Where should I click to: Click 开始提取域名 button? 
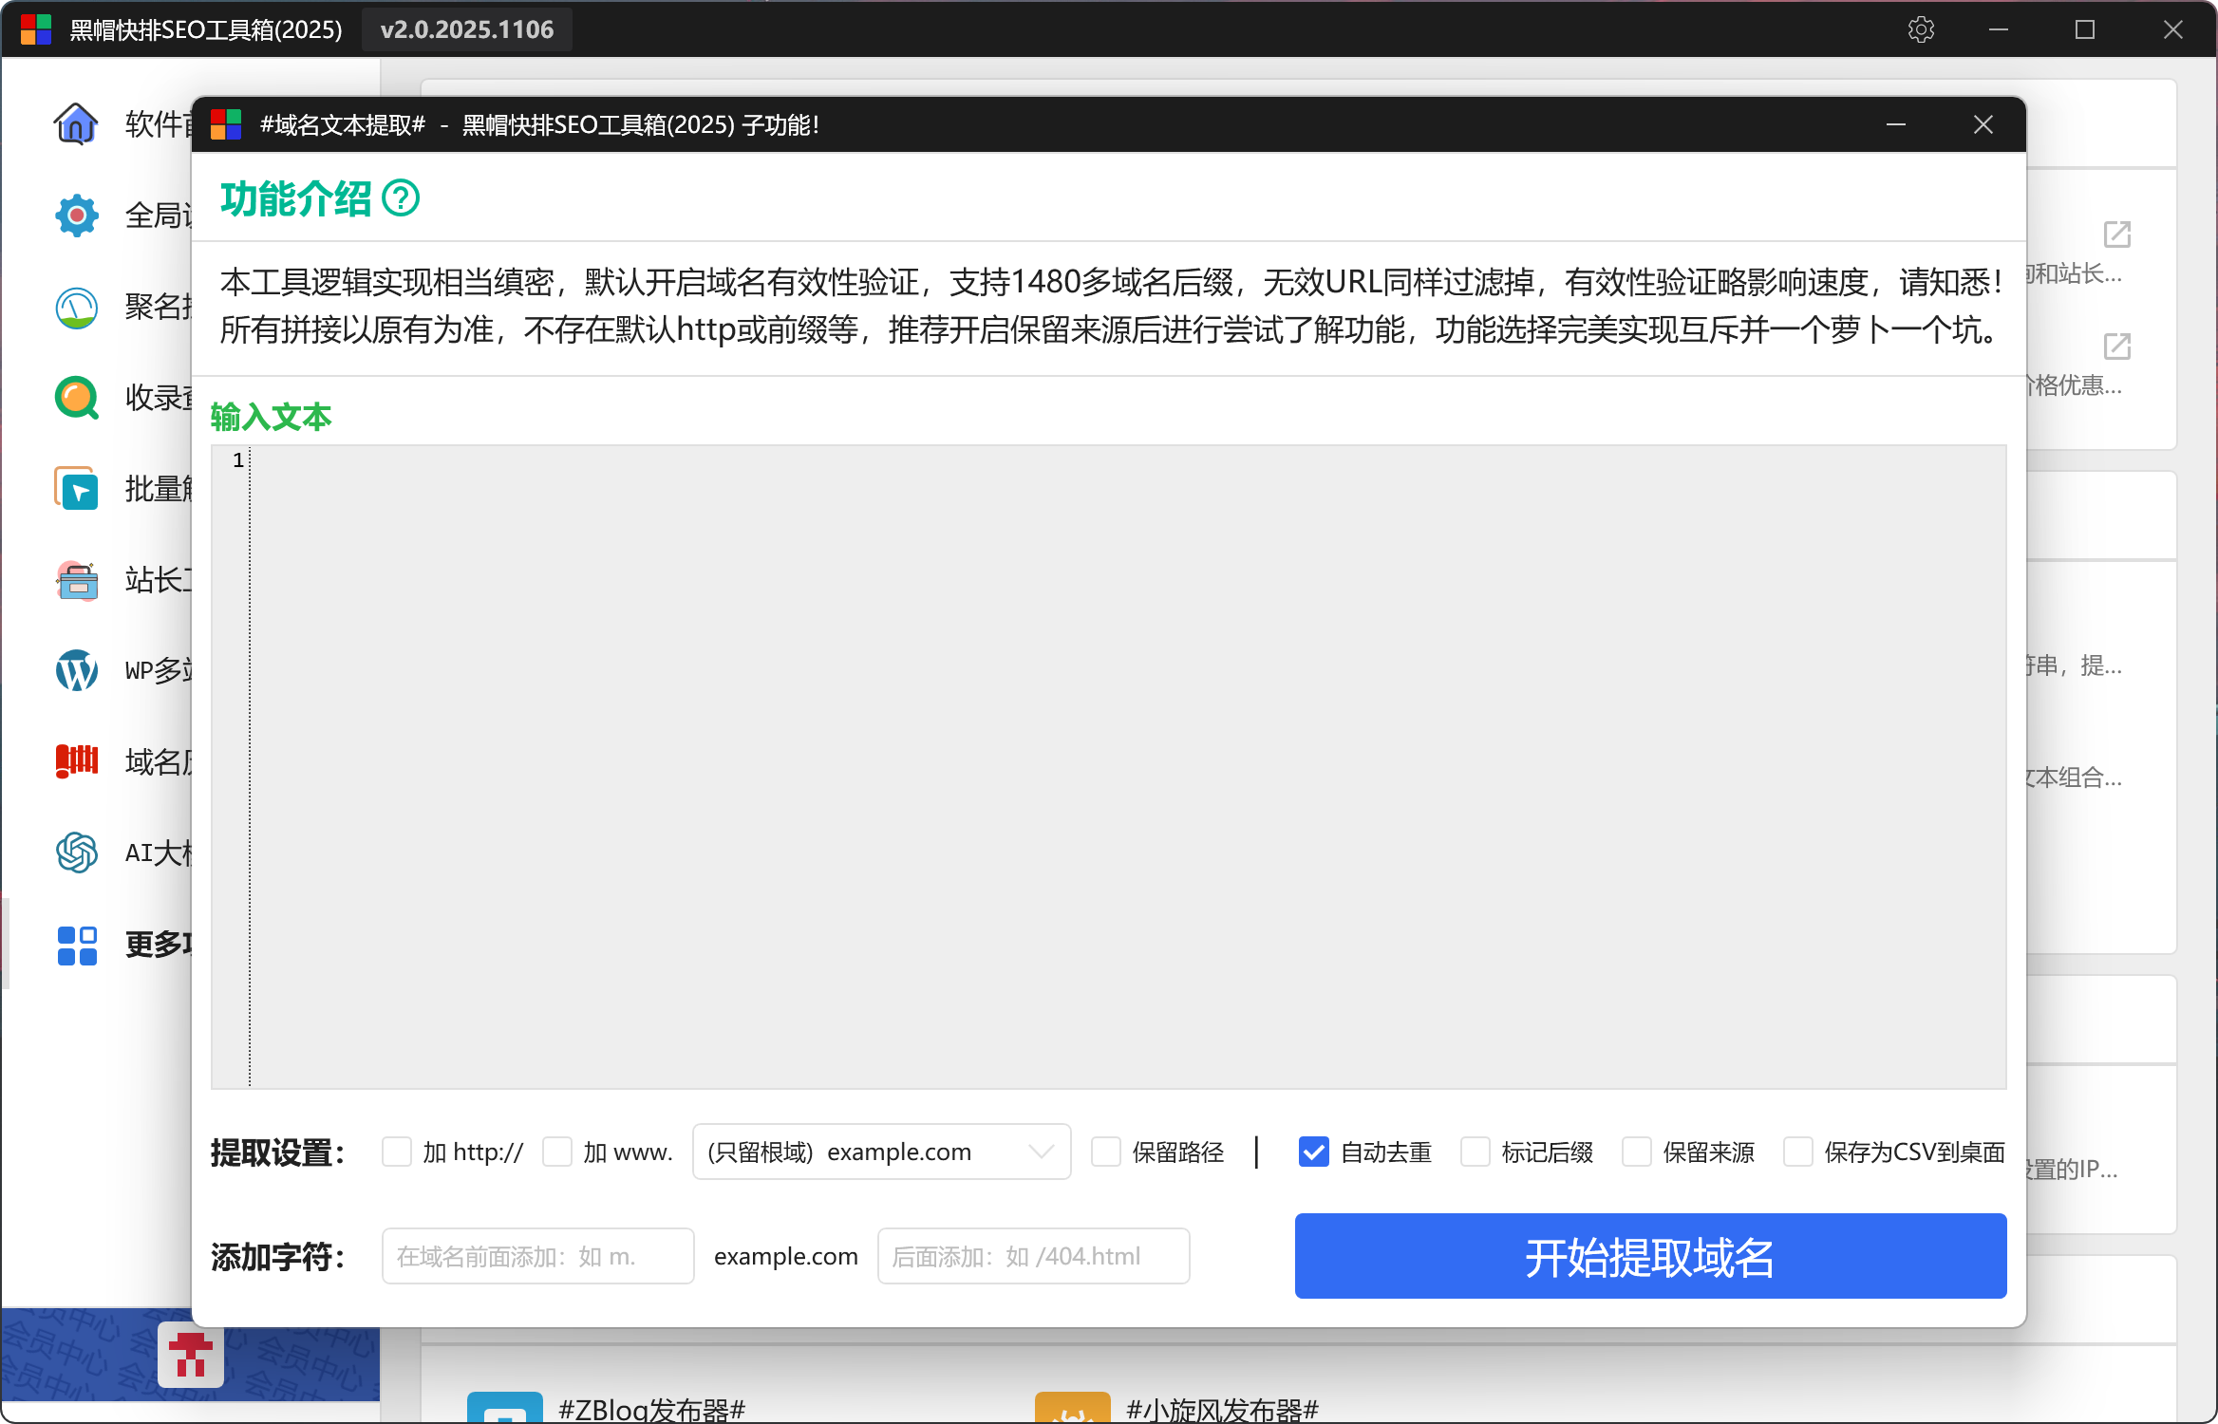point(1650,1256)
